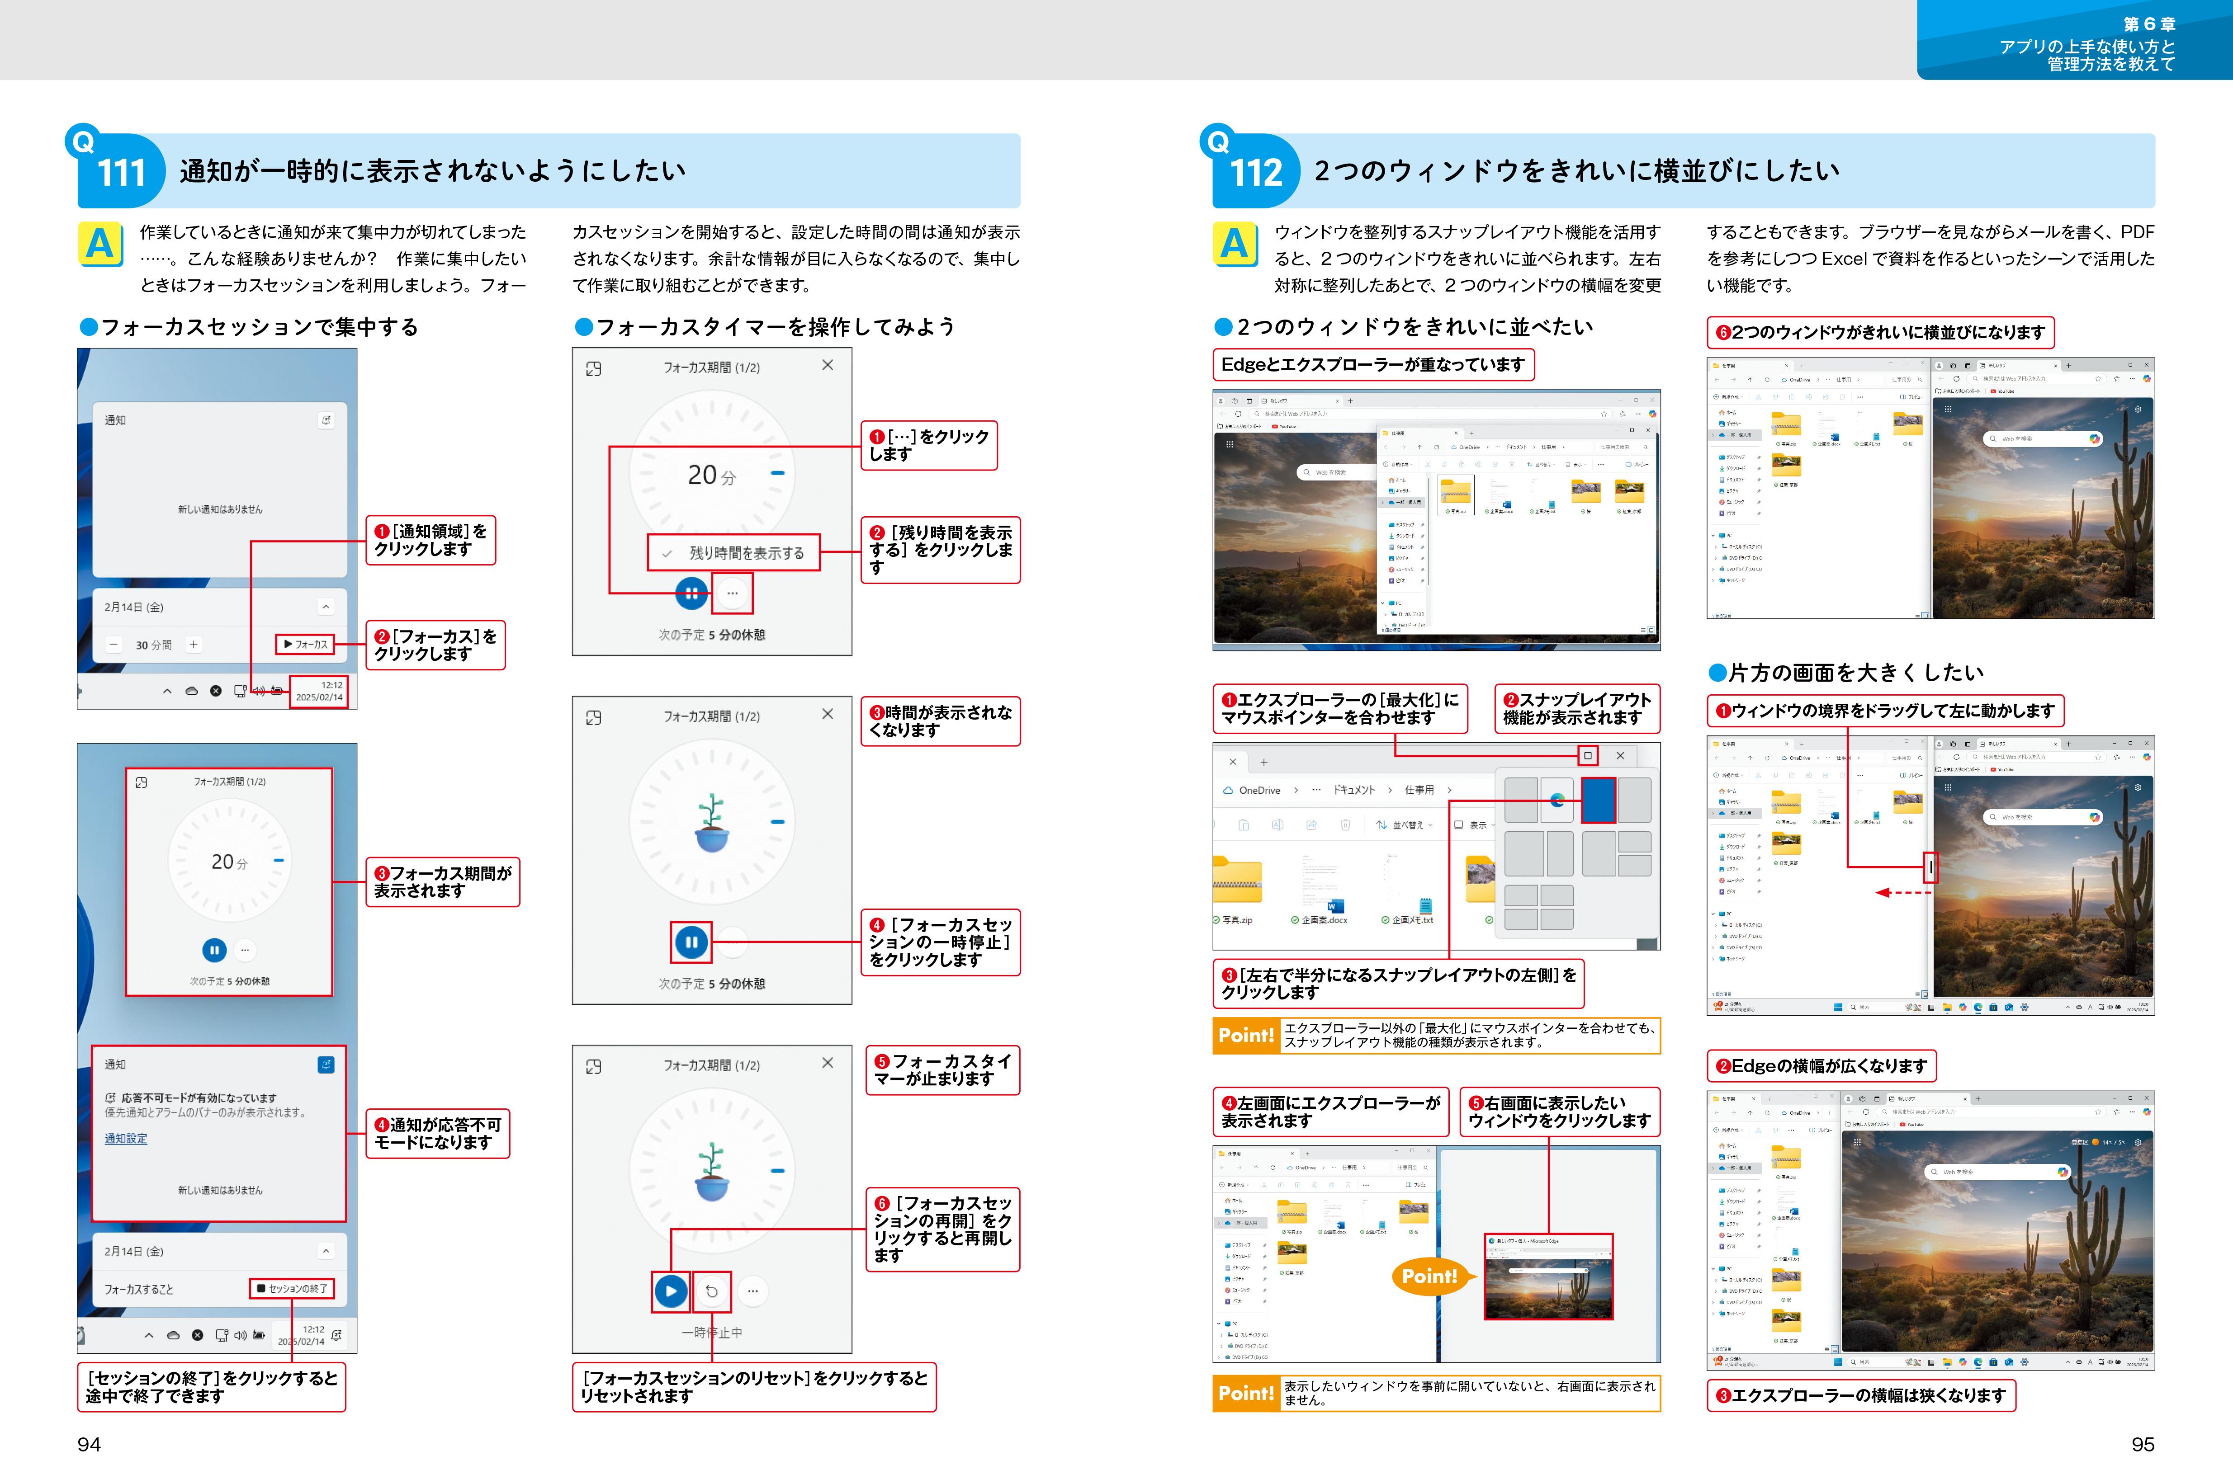The height and width of the screenshot is (1479, 2233).
Task: Increase focus duration with plus beside 30分間
Action: [x=194, y=645]
